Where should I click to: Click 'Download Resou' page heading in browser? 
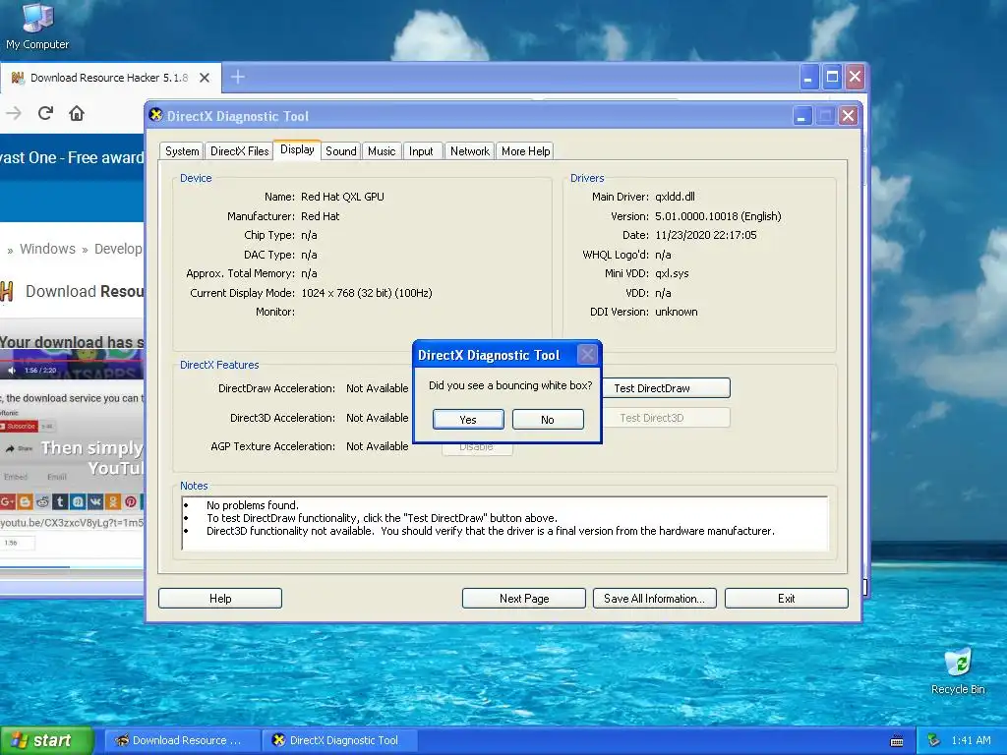(85, 291)
